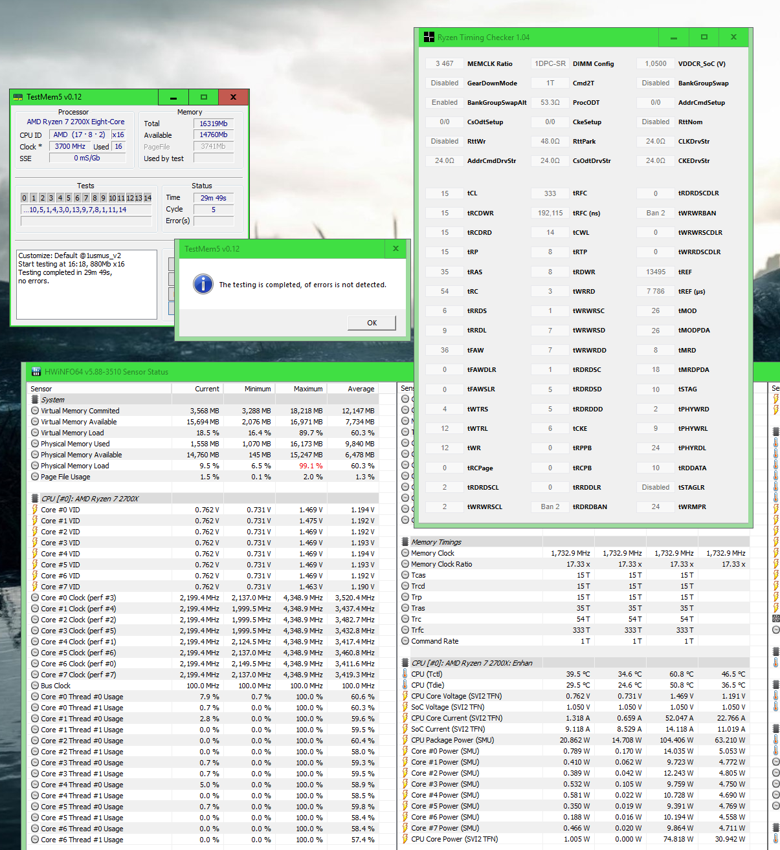Click the Virtual Memory Commited sensor icon
The image size is (780, 850).
[x=35, y=411]
